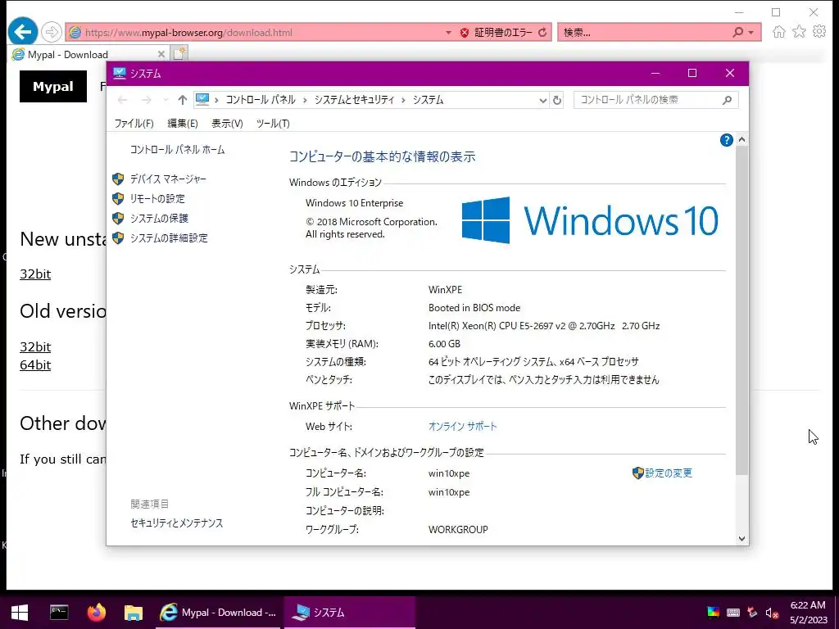Click the muted speaker volume icon
The image size is (839, 629).
pos(772,613)
